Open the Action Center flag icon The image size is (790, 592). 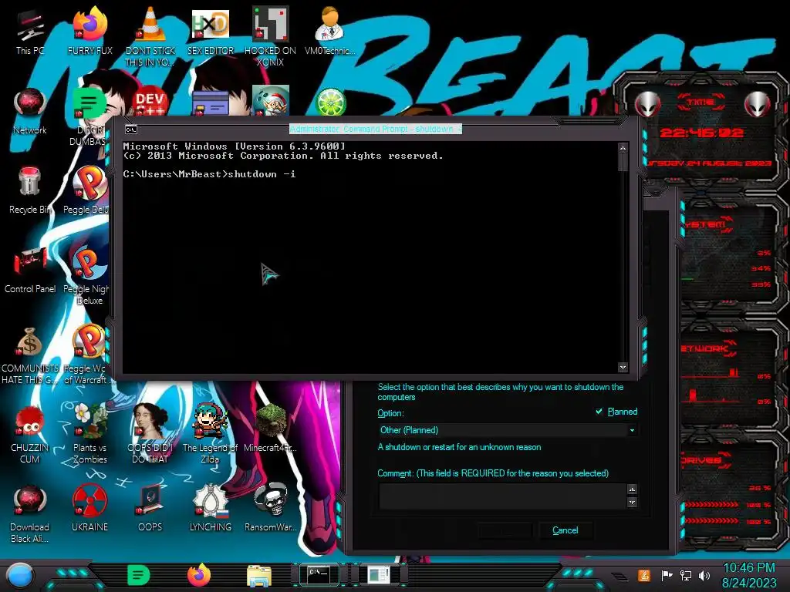[667, 575]
